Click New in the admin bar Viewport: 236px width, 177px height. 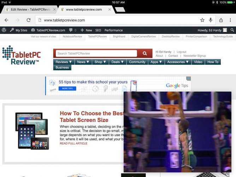pyautogui.click(x=86, y=30)
